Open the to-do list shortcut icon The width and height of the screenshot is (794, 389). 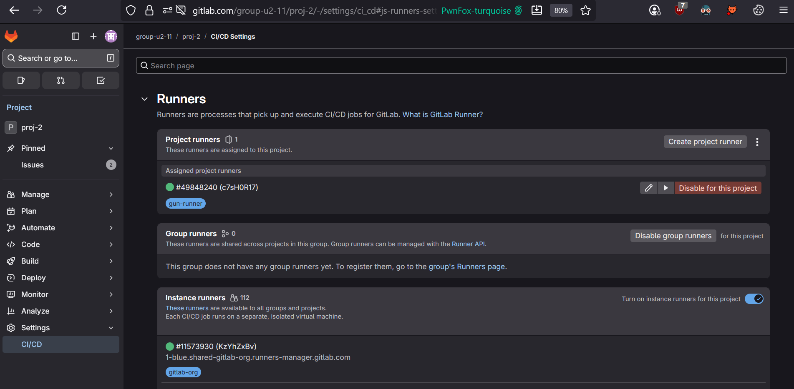pos(101,80)
